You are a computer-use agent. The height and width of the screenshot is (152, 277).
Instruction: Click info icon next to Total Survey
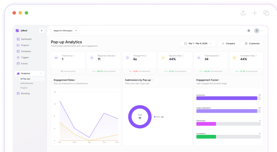click(x=74, y=56)
